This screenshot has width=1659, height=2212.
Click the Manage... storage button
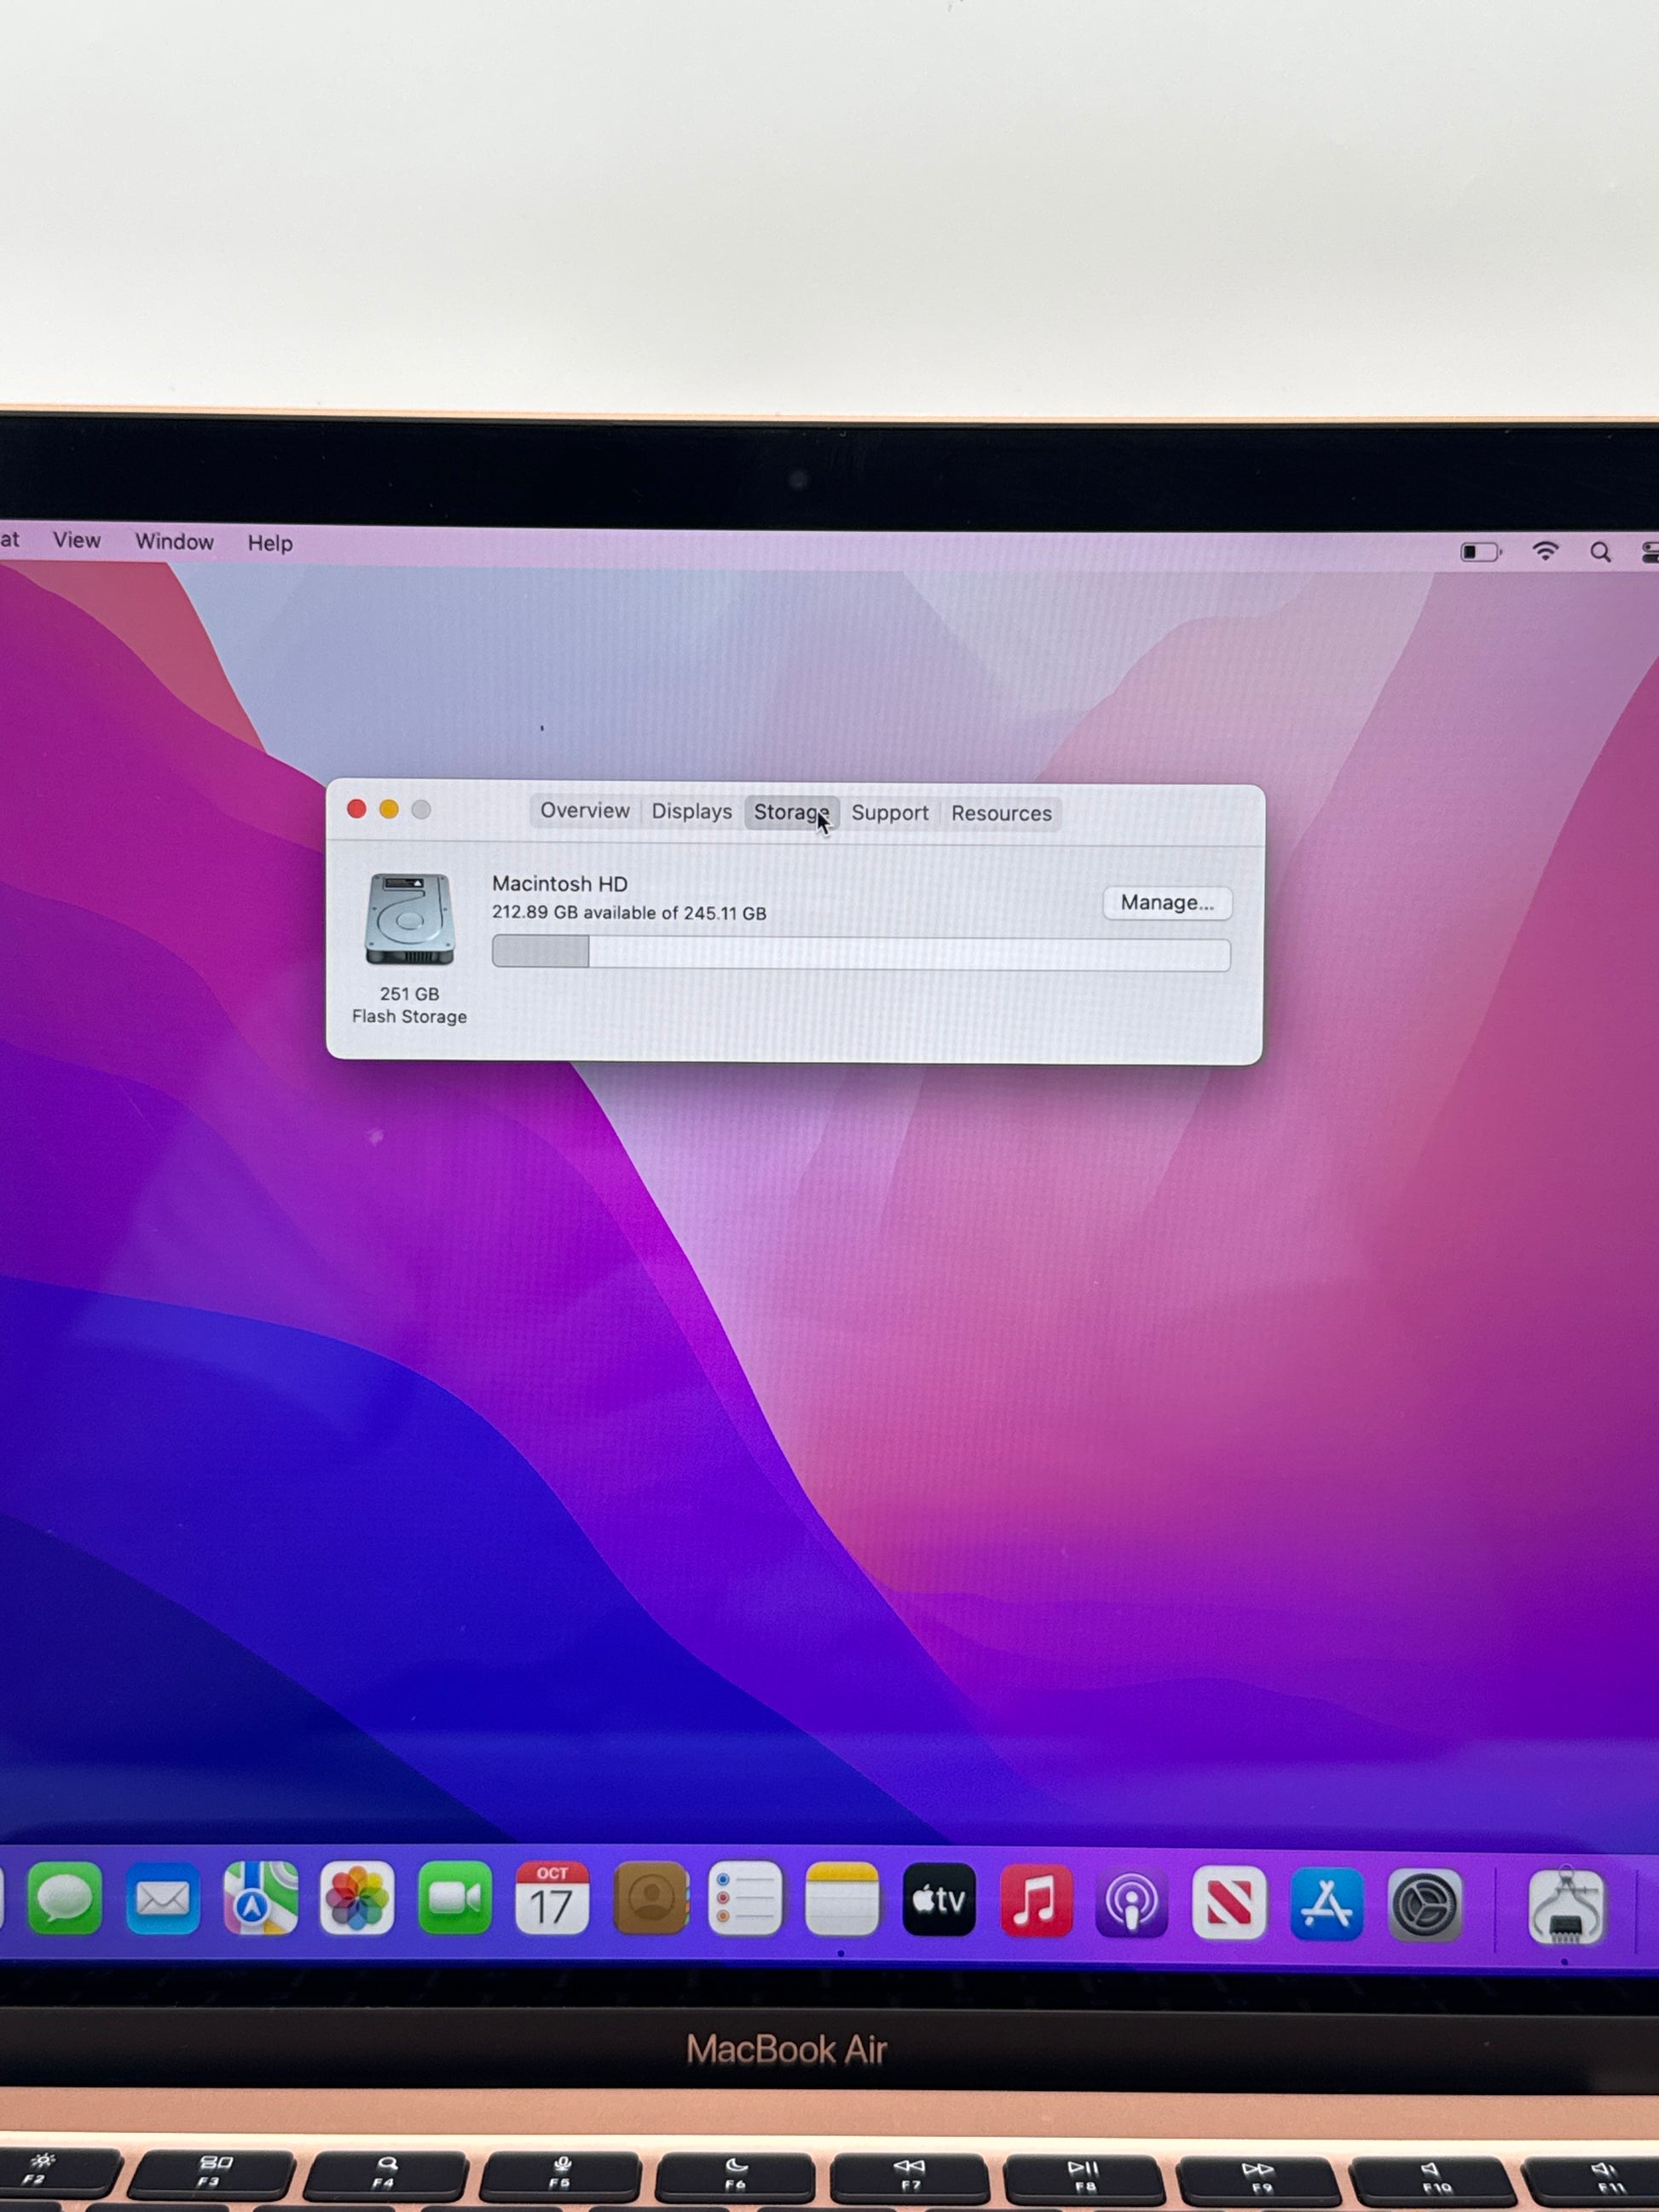(x=1166, y=903)
